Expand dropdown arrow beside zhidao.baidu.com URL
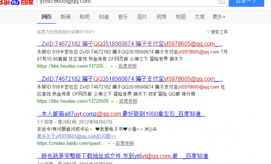 [109, 144]
